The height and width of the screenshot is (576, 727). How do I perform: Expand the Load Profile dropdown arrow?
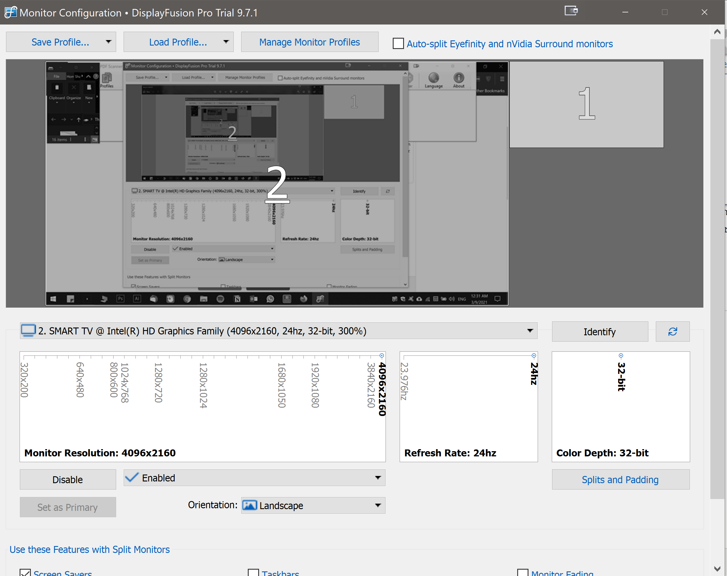click(226, 42)
